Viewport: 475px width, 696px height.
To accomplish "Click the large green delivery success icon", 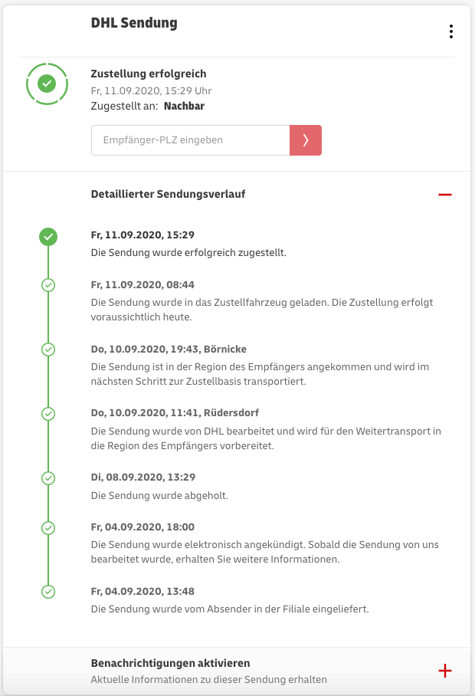I will click(x=47, y=83).
